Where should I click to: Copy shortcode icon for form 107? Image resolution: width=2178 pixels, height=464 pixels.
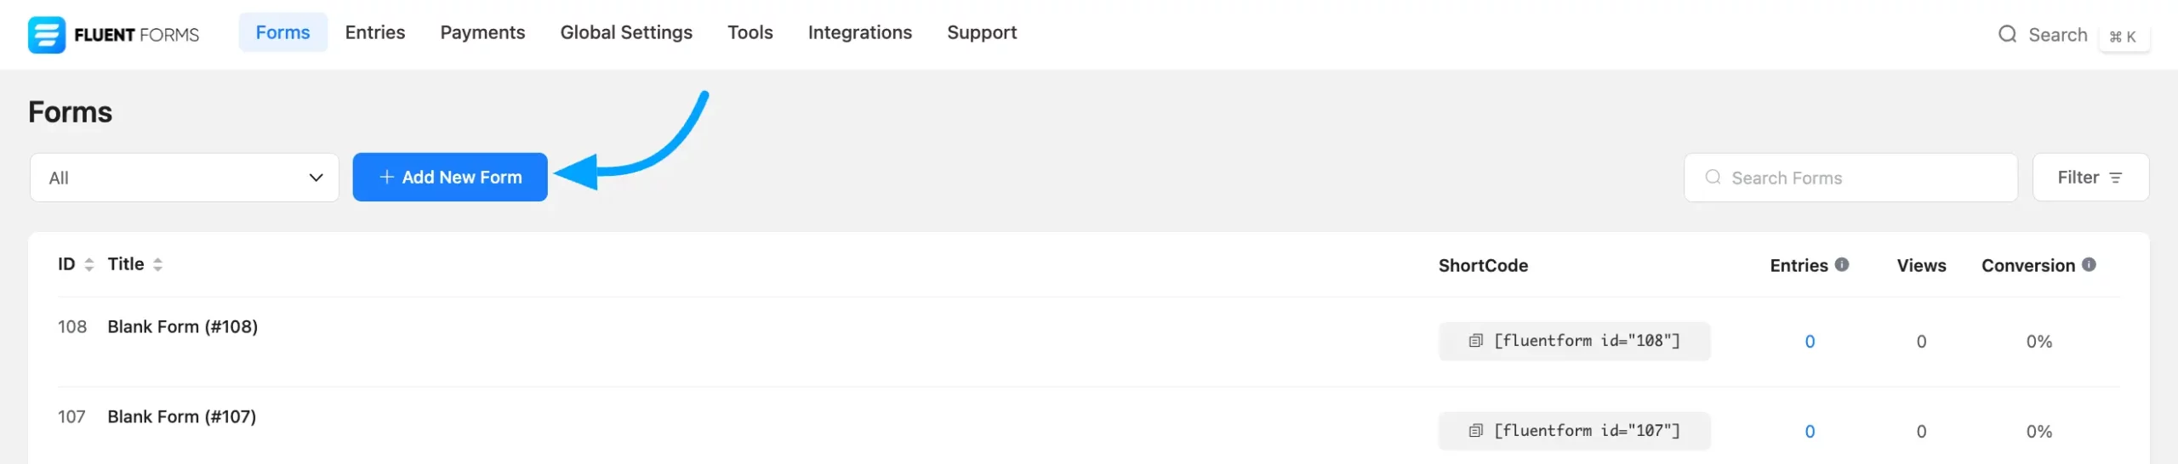(1476, 431)
